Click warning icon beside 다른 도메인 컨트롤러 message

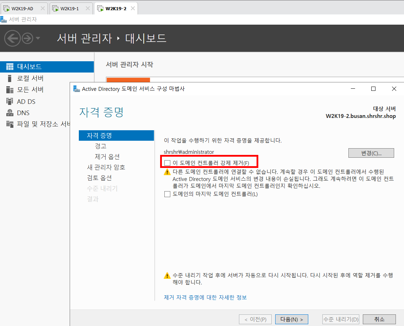(x=167, y=172)
